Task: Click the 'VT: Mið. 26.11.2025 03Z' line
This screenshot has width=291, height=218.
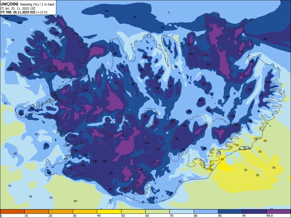Action: [x=18, y=12]
